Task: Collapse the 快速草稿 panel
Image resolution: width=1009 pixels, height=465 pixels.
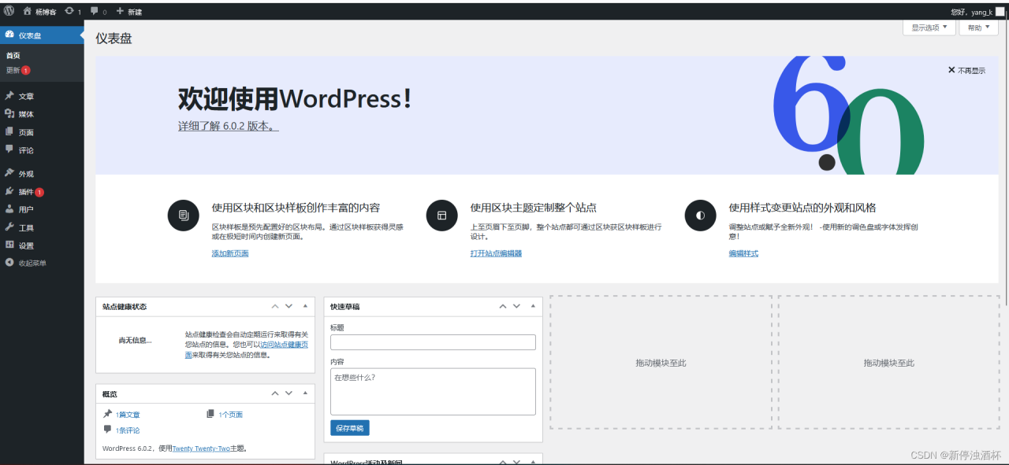Action: point(533,306)
